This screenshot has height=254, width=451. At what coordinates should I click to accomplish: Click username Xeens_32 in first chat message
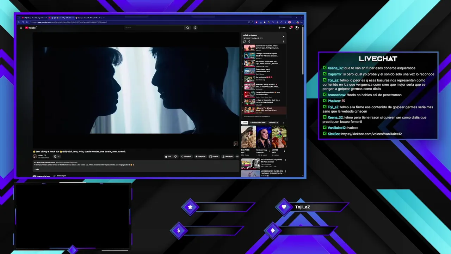pyautogui.click(x=335, y=68)
